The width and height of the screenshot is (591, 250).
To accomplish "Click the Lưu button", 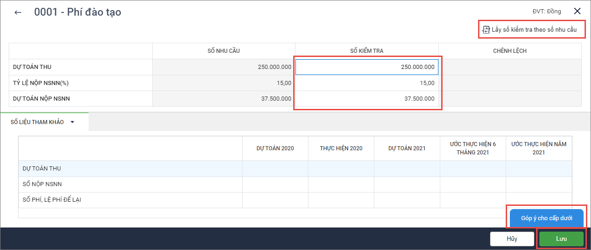I will click(561, 239).
